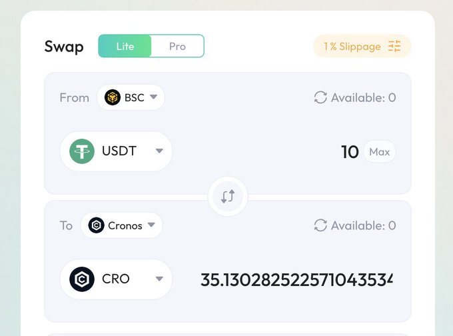Screen dimensions: 453x336
Task: Expand the USDT token dropdown arrow
Action: 159,151
